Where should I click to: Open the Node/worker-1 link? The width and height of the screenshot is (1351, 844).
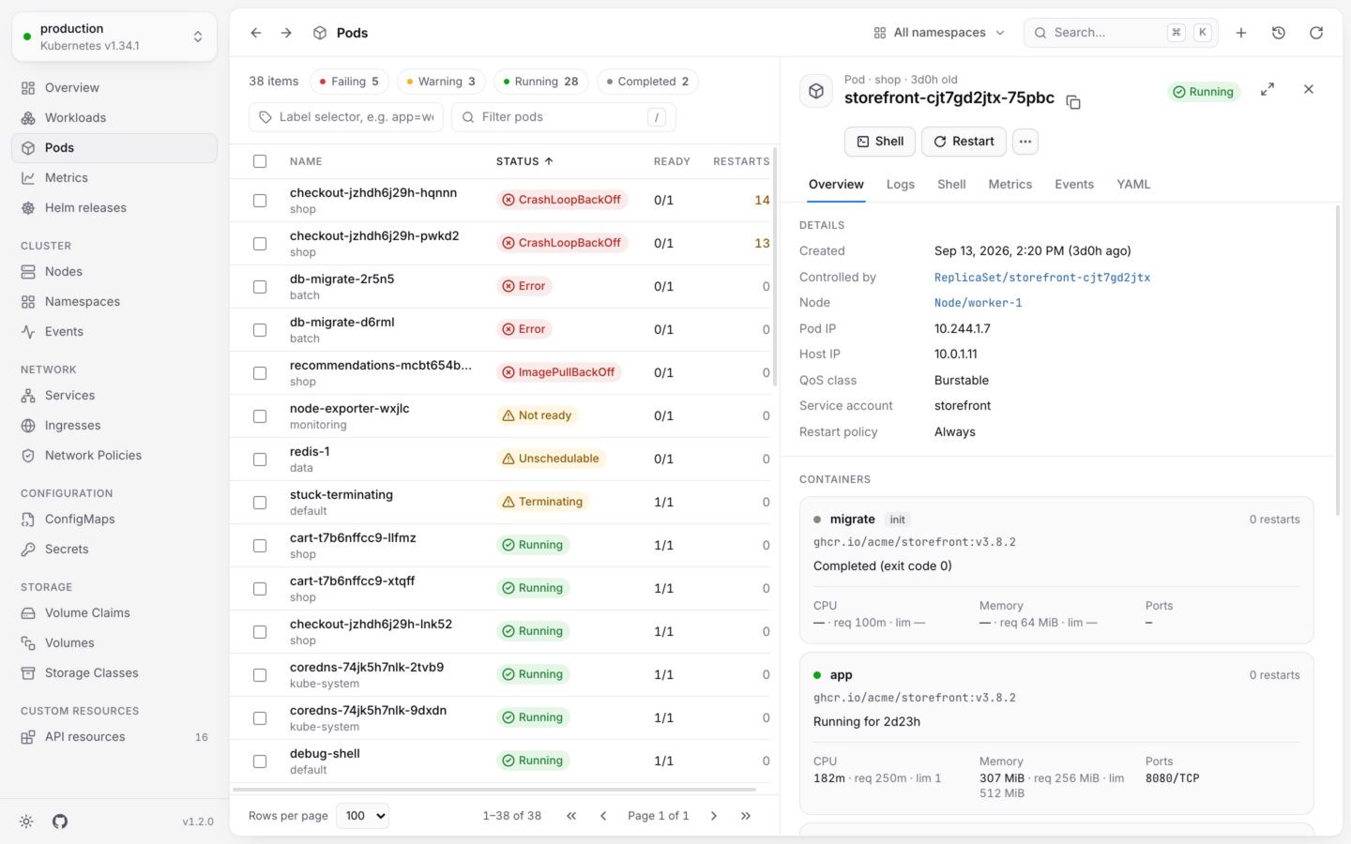pyautogui.click(x=979, y=303)
